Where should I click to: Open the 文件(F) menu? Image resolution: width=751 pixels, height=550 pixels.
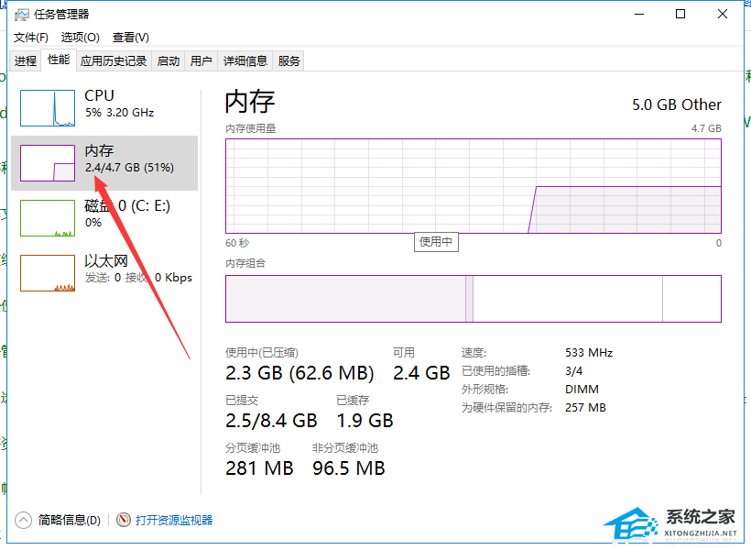(31, 38)
